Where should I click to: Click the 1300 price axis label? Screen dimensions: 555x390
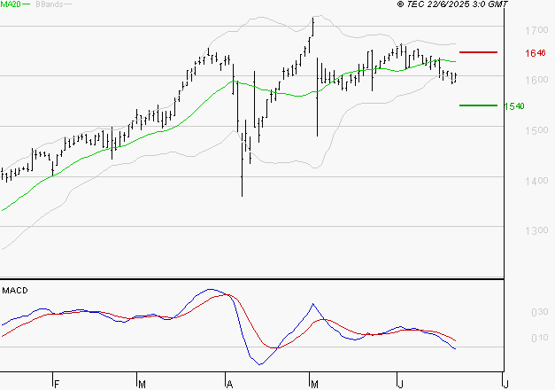tap(536, 230)
